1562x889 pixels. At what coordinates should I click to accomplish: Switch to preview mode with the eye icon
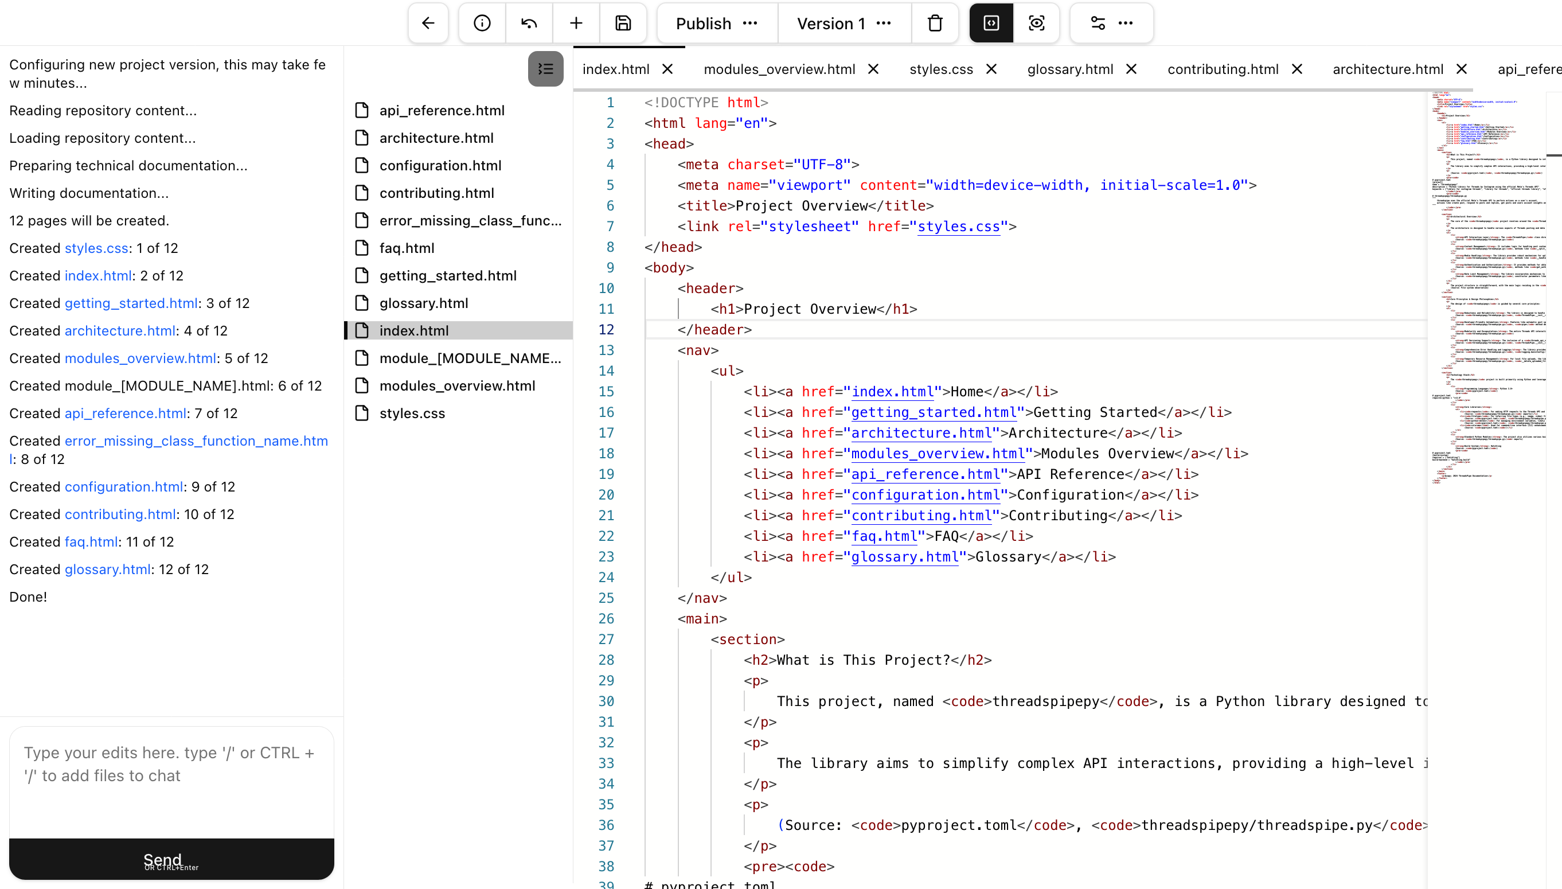click(x=1036, y=22)
